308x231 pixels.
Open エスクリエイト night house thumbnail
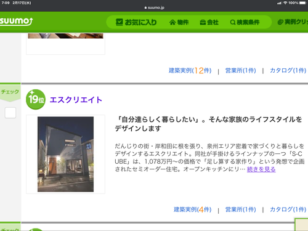click(x=65, y=154)
